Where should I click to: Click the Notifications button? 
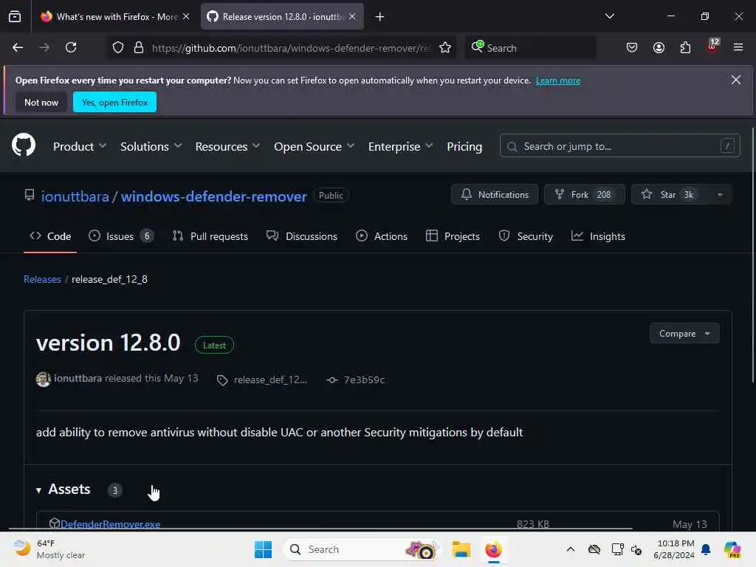(x=494, y=195)
